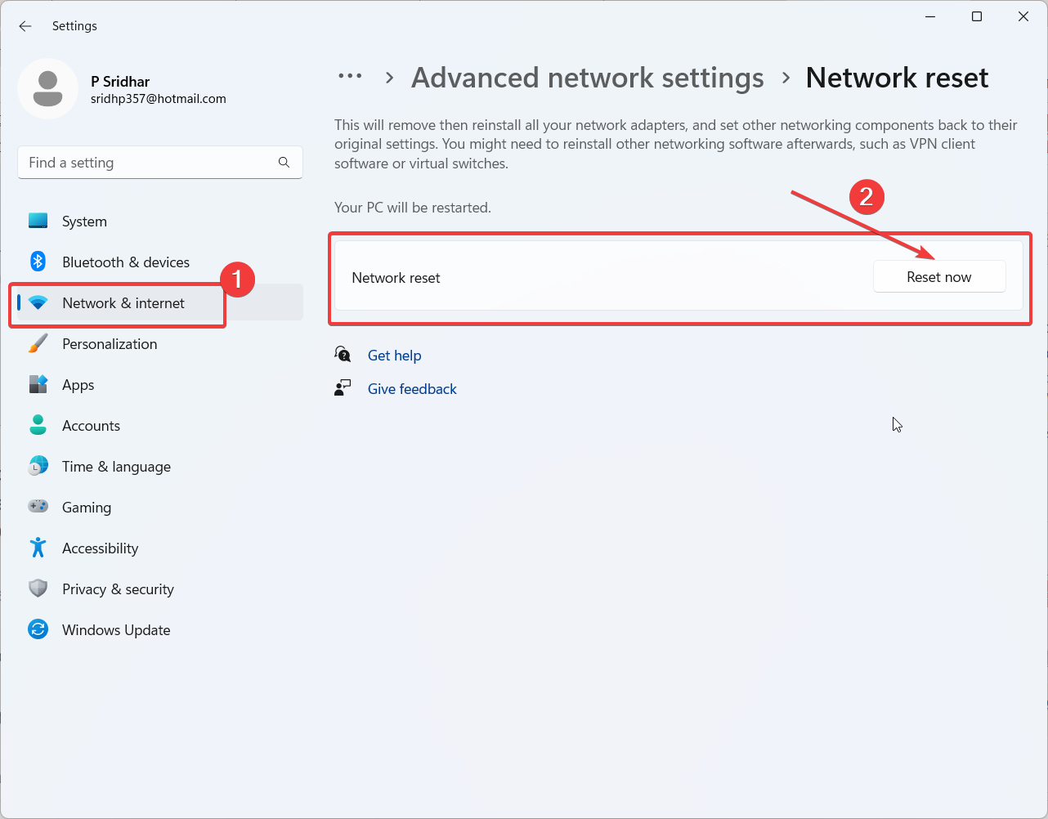The width and height of the screenshot is (1048, 819).
Task: Click the Windows Update sync icon
Action: coord(38,629)
